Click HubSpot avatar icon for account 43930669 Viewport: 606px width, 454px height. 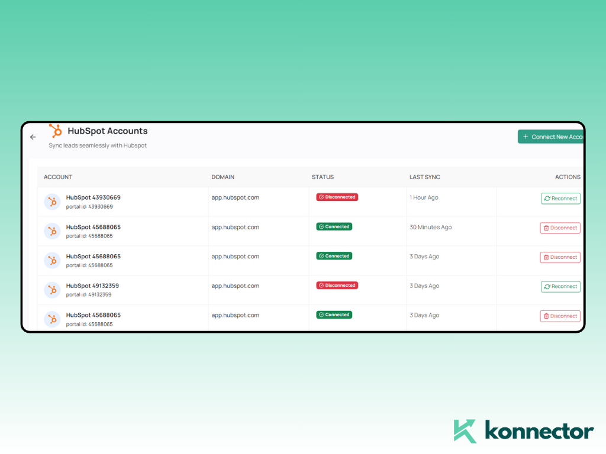point(52,202)
